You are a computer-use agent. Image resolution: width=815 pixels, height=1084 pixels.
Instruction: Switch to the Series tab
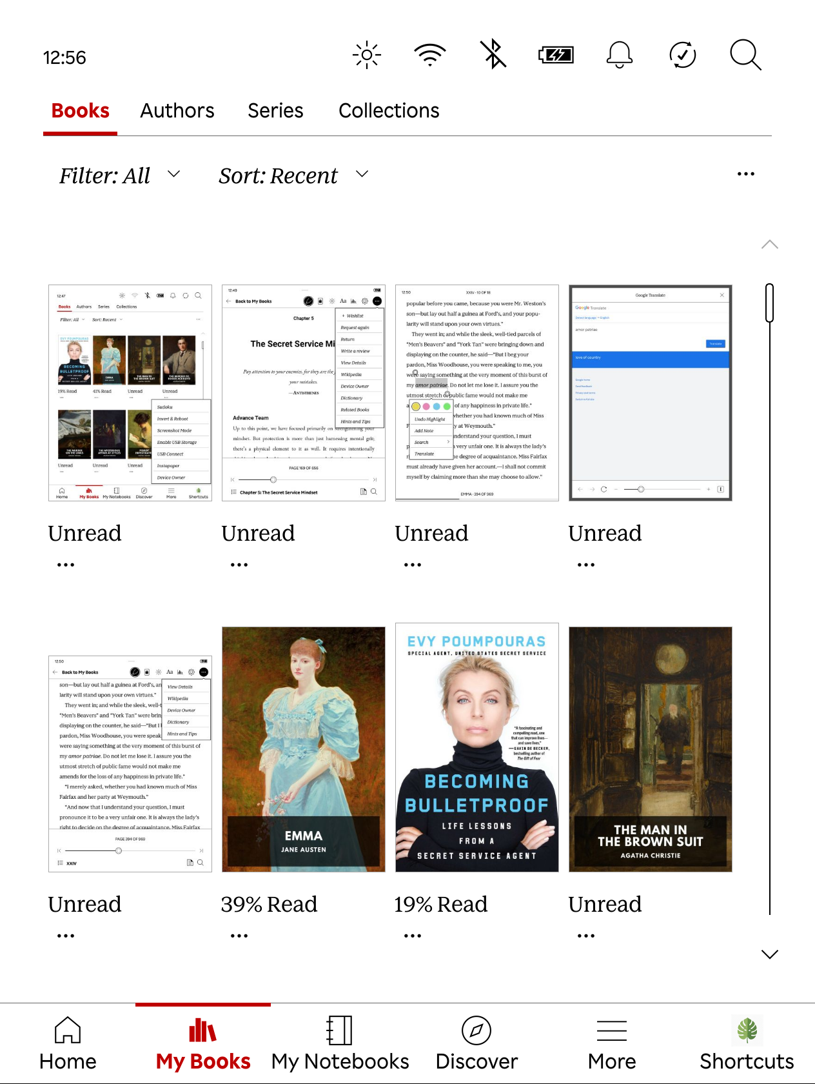coord(275,111)
